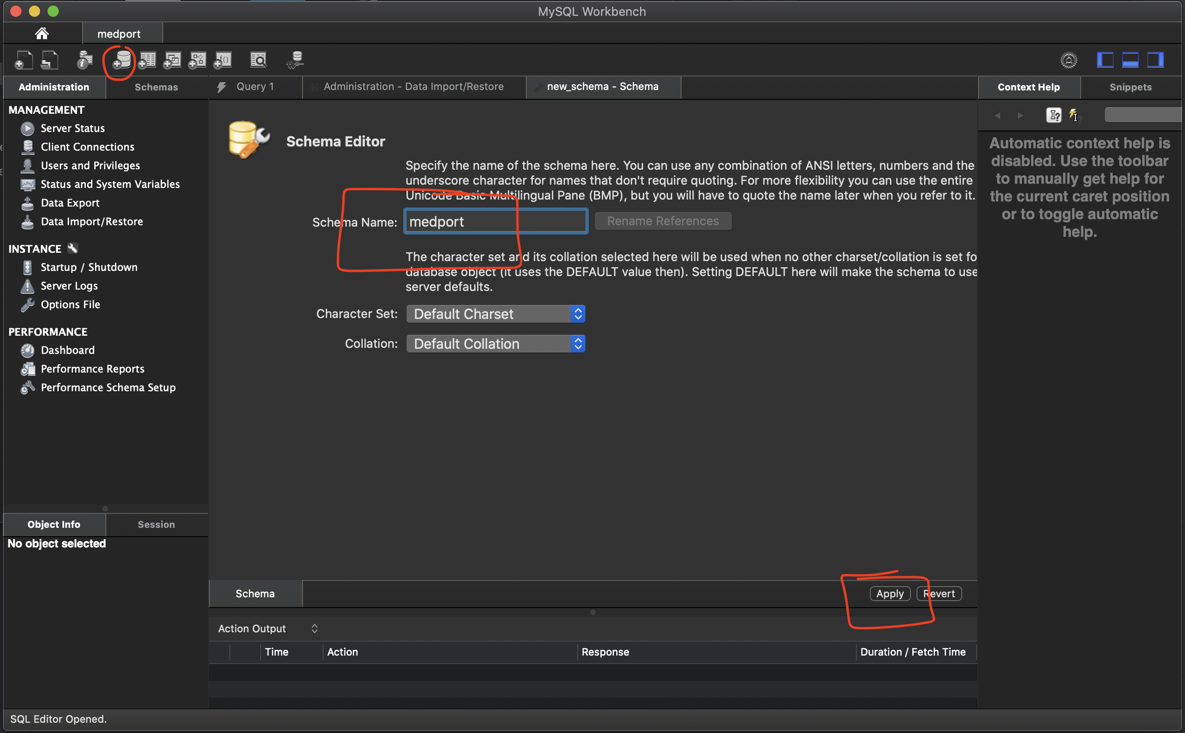Click the Create New Function icon
The image size is (1185, 733).
223,58
